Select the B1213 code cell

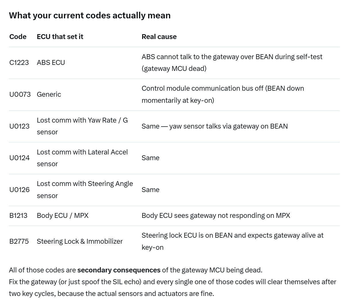click(x=18, y=216)
